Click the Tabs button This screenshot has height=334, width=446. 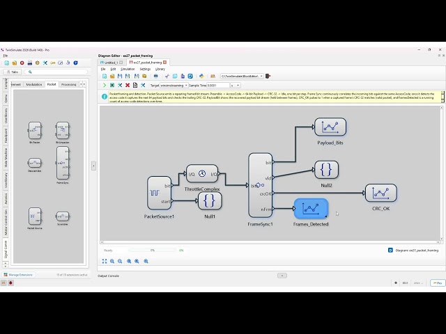[13, 72]
